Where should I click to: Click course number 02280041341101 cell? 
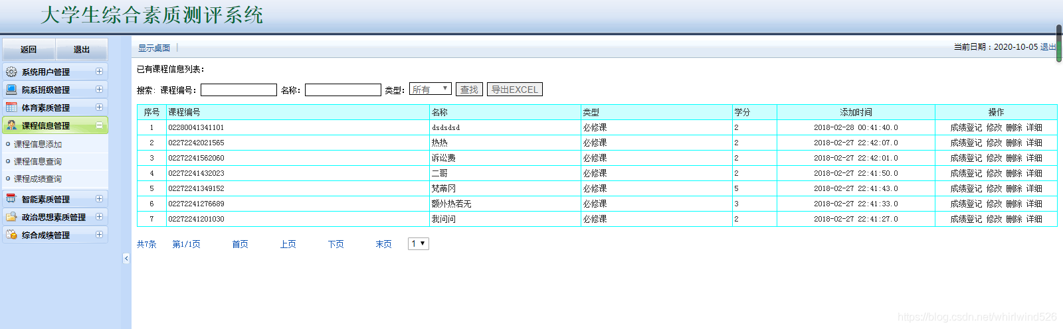(298, 127)
